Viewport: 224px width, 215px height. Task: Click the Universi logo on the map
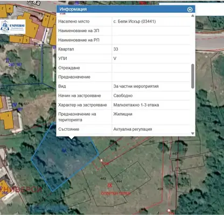click(x=13, y=27)
